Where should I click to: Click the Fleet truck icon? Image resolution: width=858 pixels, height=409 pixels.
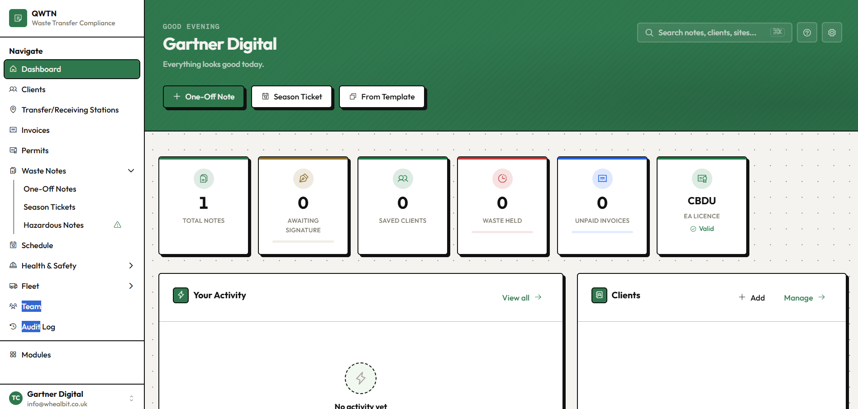pos(13,286)
